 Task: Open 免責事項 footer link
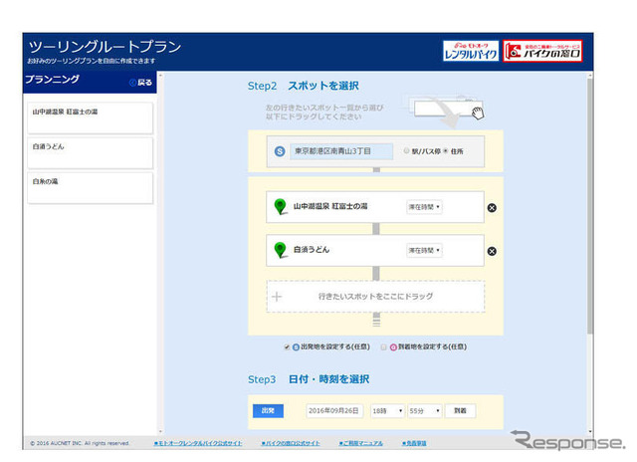pyautogui.click(x=414, y=443)
